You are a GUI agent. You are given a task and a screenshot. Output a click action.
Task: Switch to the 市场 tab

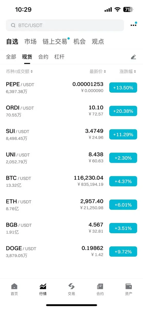click(x=30, y=41)
